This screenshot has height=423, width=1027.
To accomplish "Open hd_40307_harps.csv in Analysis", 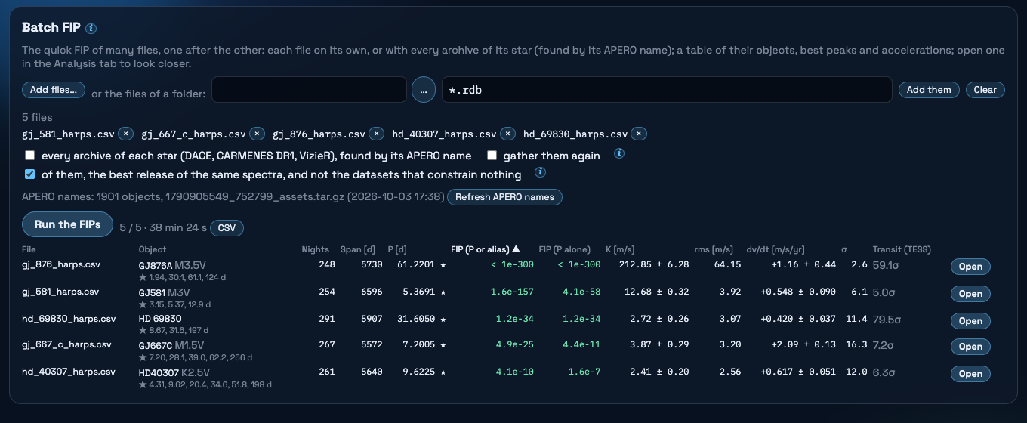I will pos(970,374).
